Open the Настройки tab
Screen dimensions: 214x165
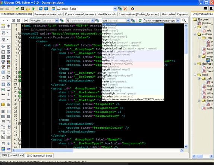[x=168, y=14]
